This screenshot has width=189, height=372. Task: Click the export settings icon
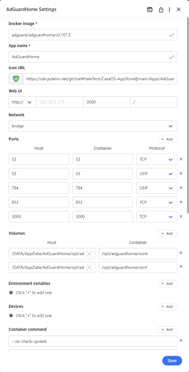(161, 10)
